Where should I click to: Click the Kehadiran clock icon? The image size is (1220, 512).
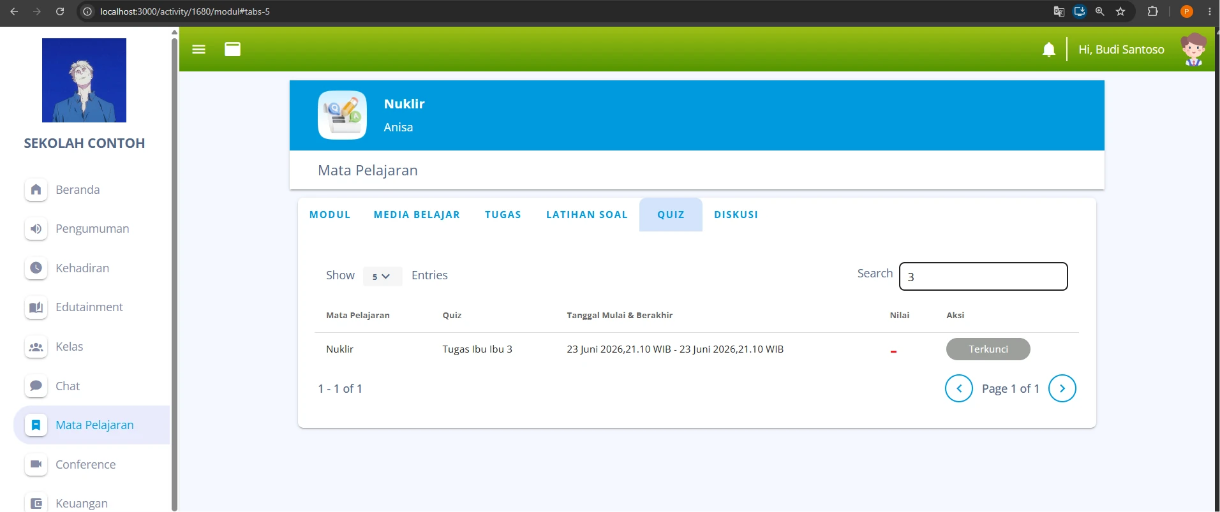[x=36, y=268]
